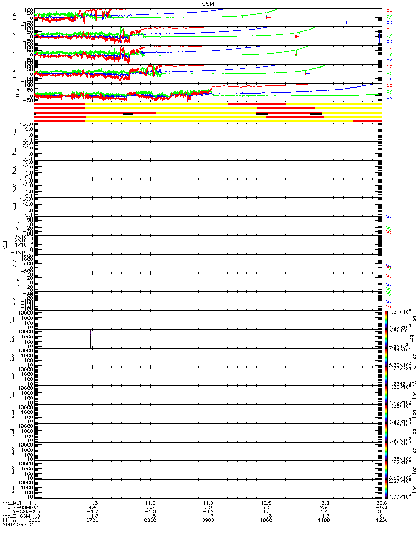Click the MLT value 20.8
Viewport: 416px width, 537px height.
[x=382, y=503]
